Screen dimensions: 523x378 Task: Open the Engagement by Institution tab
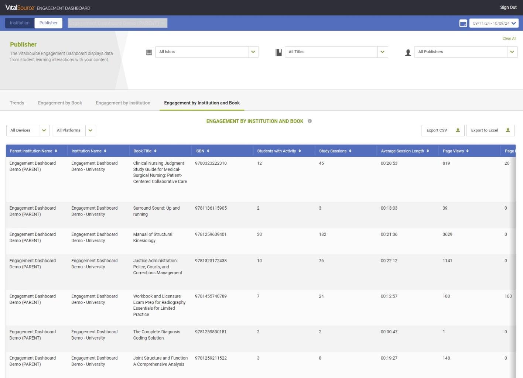[x=123, y=103]
